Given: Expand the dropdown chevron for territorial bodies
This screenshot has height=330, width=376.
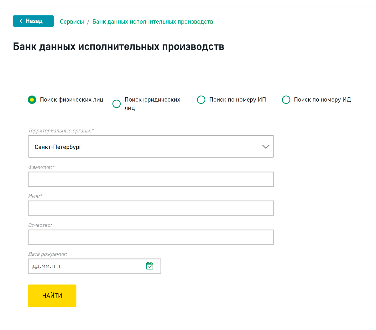Looking at the screenshot, I should point(266,146).
